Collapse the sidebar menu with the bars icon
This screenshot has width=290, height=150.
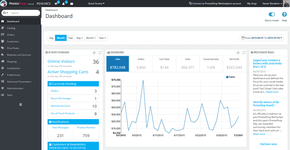[x=20, y=105]
